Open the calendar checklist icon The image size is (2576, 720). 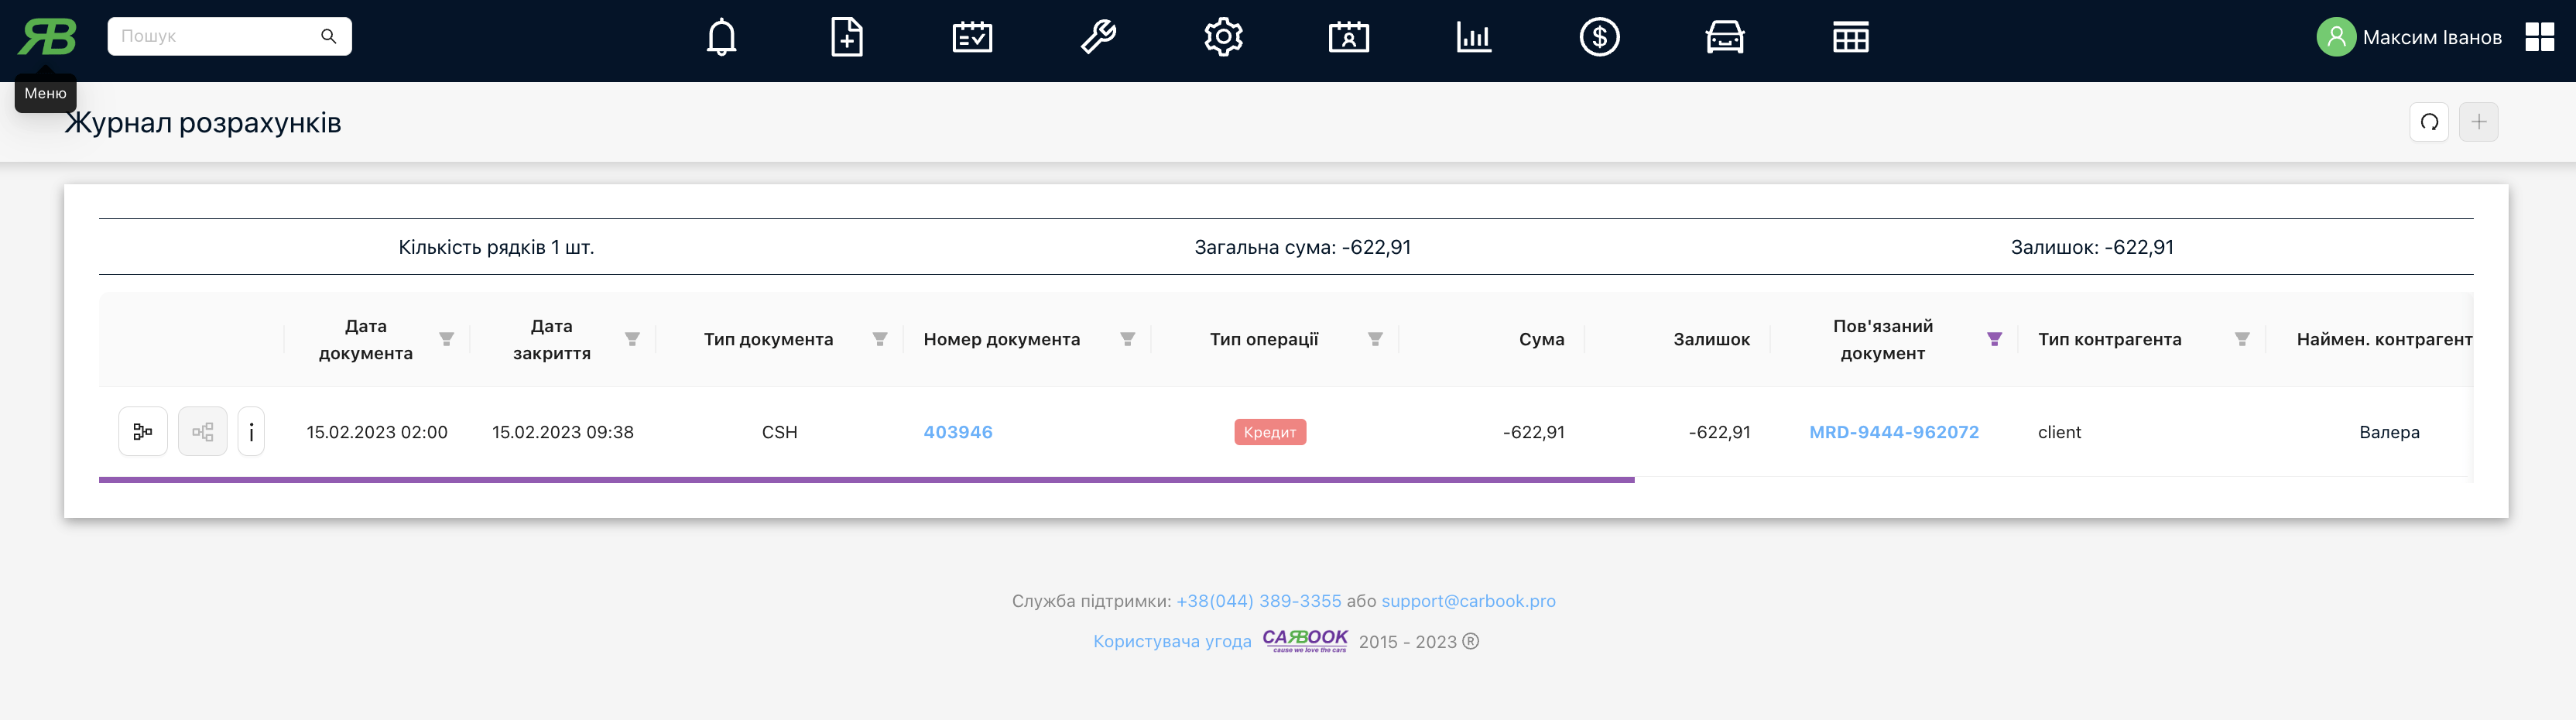tap(972, 38)
